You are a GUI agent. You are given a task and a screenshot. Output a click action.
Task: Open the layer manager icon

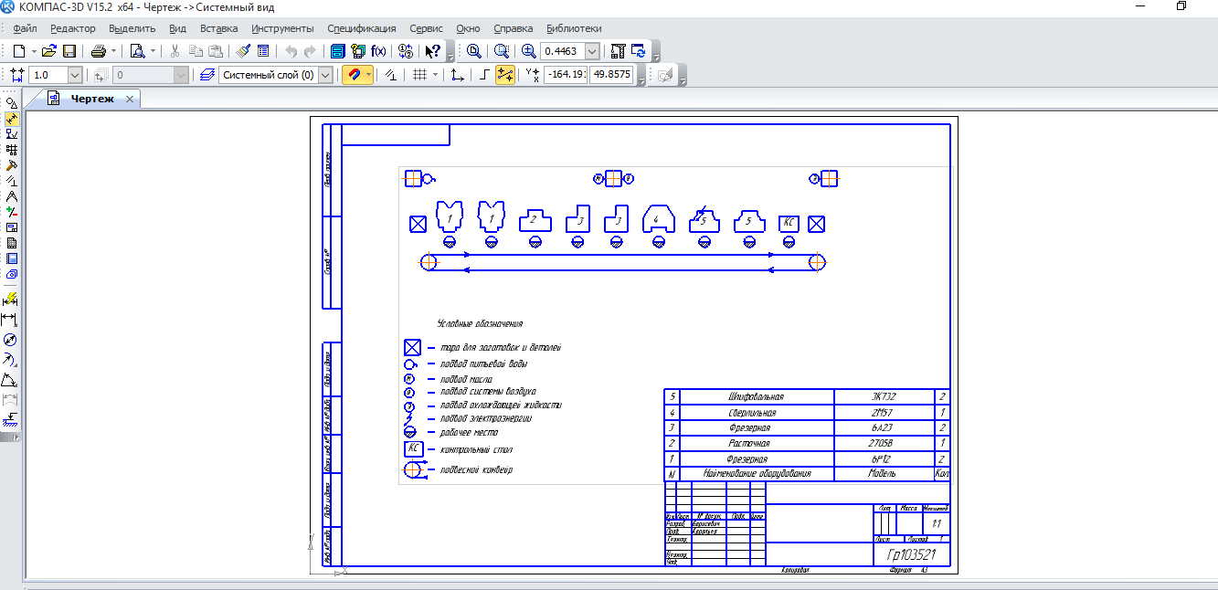tap(207, 75)
